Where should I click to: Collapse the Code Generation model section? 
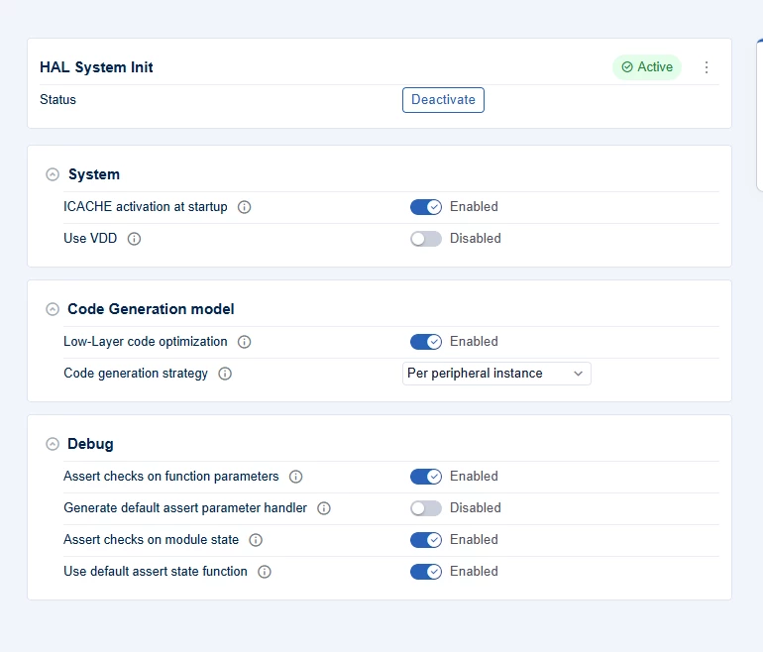tap(53, 309)
